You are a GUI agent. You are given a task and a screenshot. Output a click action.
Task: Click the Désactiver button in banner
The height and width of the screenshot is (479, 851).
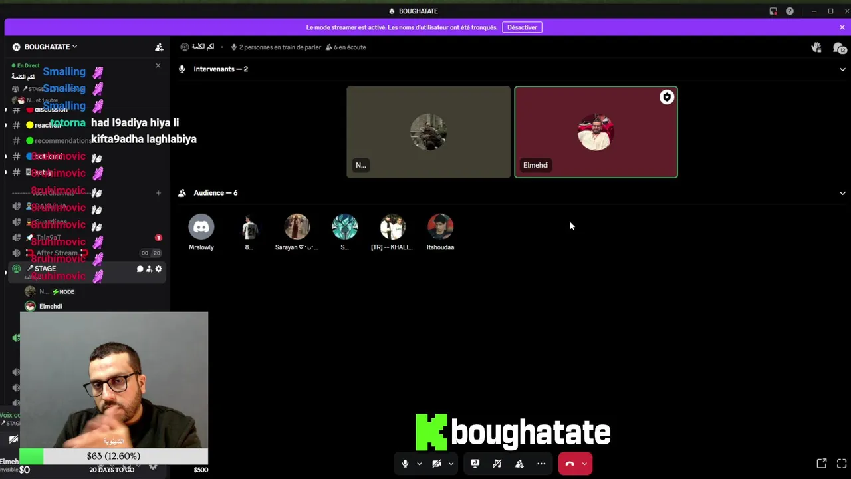tap(522, 27)
